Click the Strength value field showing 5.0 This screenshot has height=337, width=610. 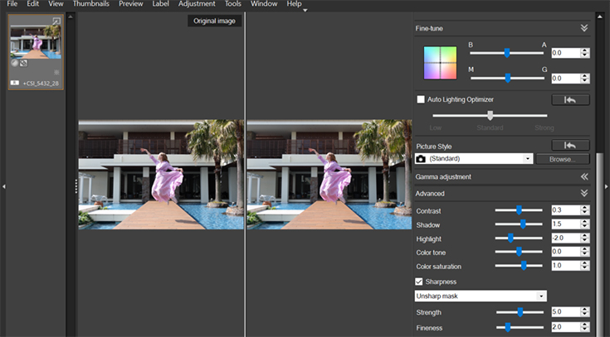[x=566, y=312]
